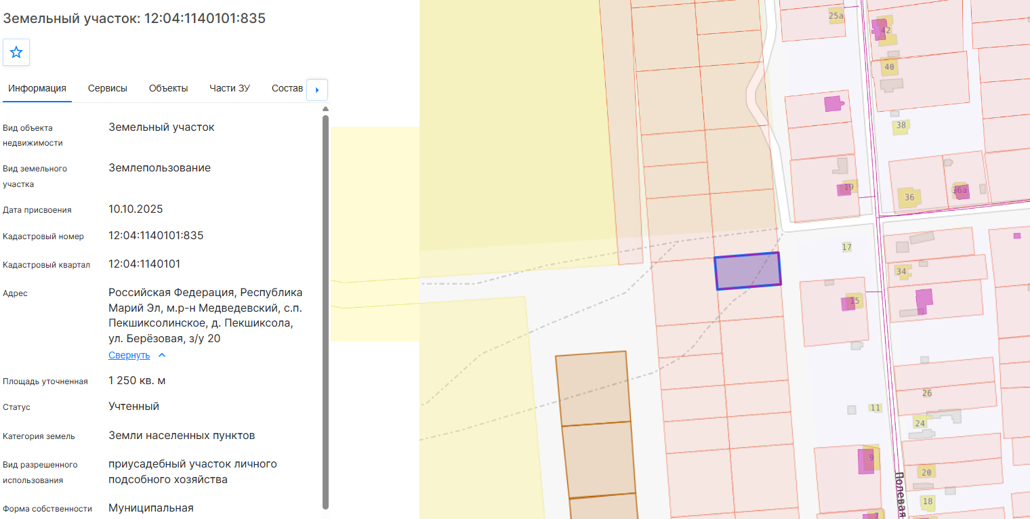Click the cadastral number 12:04:1140101:835 value
The image size is (1030, 519).
[x=156, y=236]
